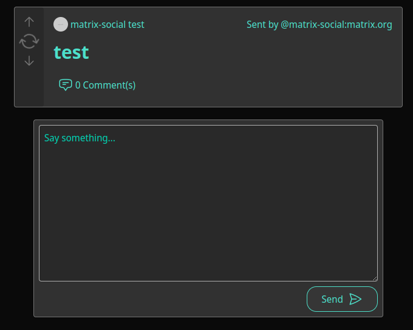Image resolution: width=413 pixels, height=330 pixels.
Task: Click the textarea resize grip corner
Action: point(375,278)
